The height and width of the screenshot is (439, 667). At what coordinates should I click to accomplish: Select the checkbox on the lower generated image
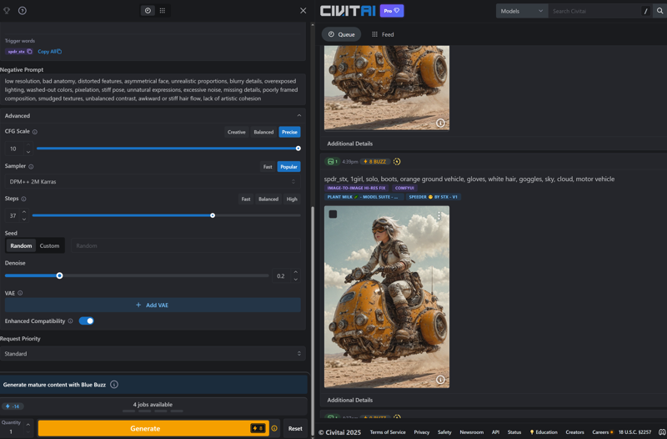click(333, 214)
